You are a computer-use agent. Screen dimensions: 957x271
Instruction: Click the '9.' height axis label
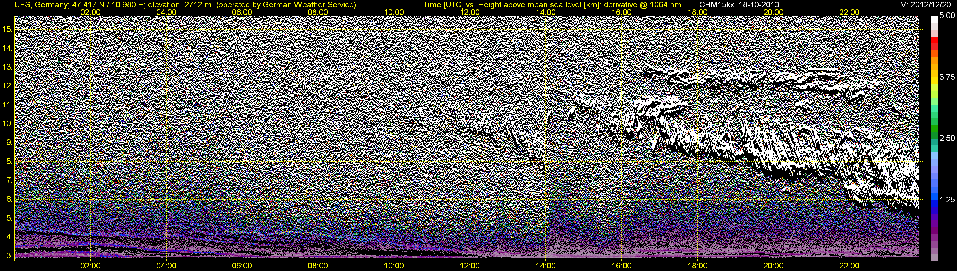[x=9, y=142]
